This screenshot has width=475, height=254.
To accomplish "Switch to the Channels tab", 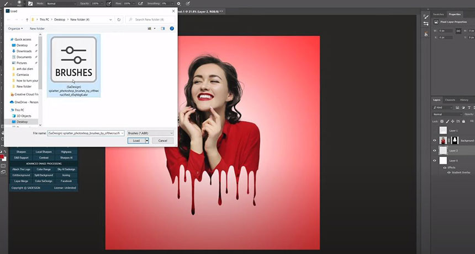I will click(450, 100).
